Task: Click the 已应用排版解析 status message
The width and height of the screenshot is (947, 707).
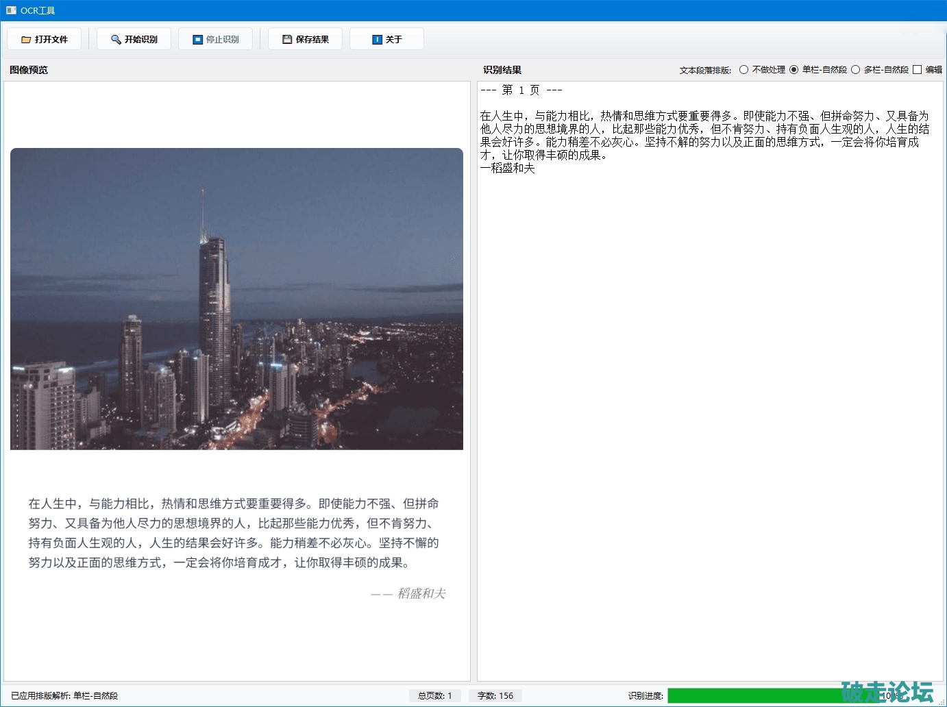Action: (64, 695)
